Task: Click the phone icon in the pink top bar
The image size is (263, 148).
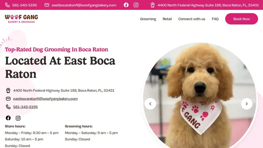Action: 7,5
